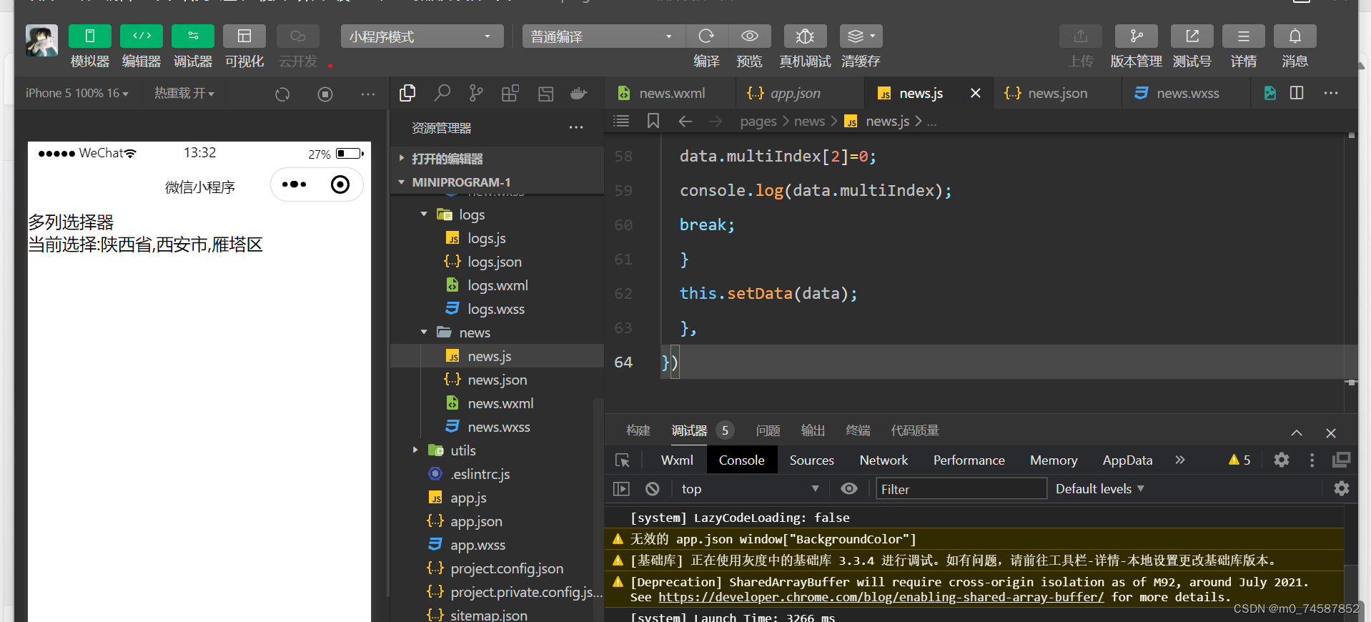Click the compile refresh icon
The image size is (1371, 622).
706,36
